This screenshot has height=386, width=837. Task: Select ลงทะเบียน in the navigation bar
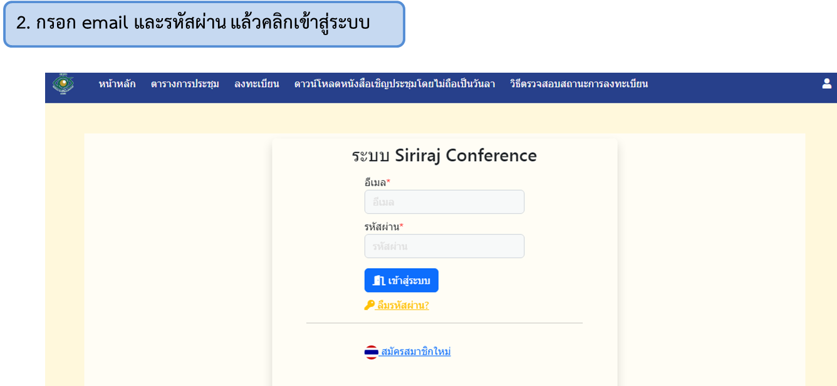257,84
